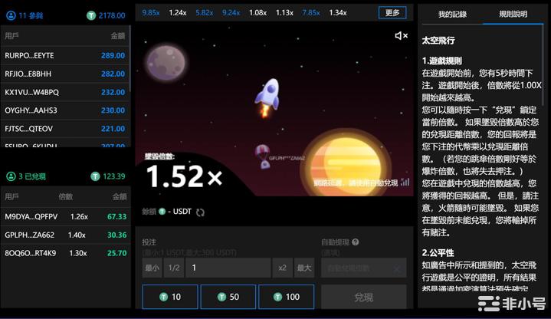The width and height of the screenshot is (551, 319).
Task: Click the rocket in the game area
Action: click(x=267, y=98)
